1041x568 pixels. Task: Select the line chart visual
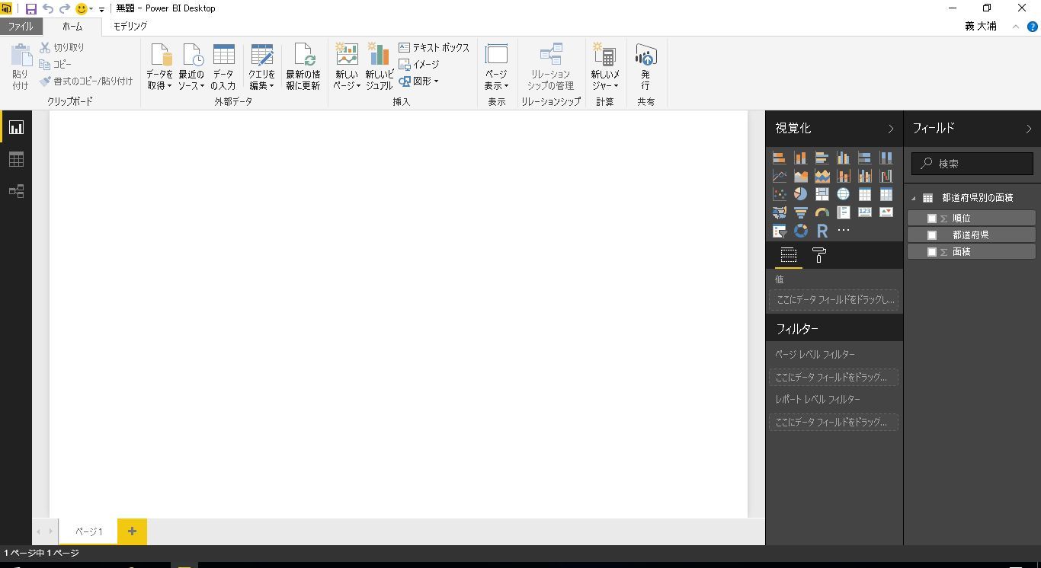click(780, 176)
